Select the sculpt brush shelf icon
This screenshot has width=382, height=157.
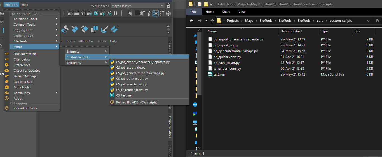click(104, 29)
